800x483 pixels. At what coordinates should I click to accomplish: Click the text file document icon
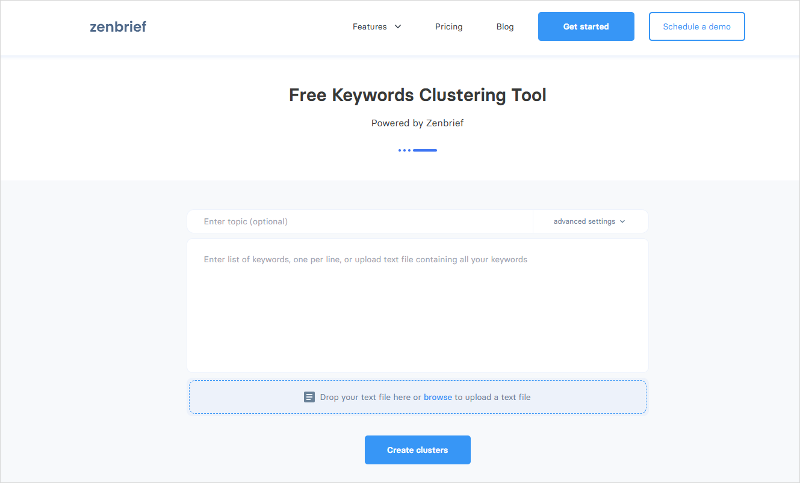[x=309, y=397]
